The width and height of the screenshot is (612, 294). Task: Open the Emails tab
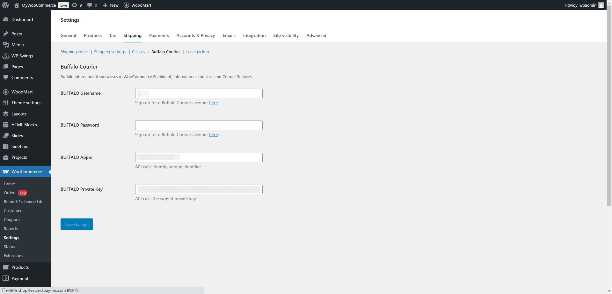click(229, 35)
